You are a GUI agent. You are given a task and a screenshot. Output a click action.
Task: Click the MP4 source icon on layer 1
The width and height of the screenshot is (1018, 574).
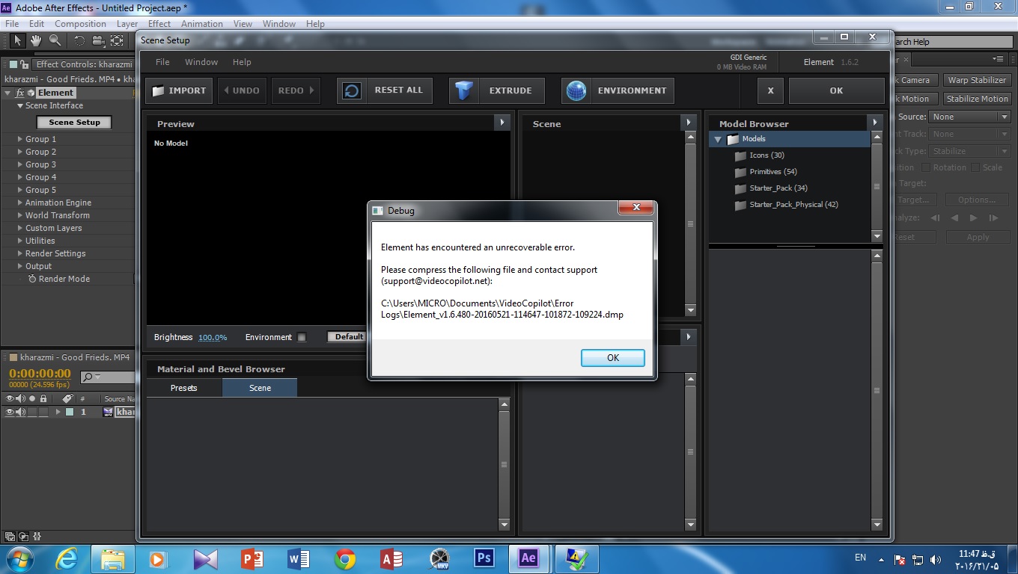[x=108, y=412]
